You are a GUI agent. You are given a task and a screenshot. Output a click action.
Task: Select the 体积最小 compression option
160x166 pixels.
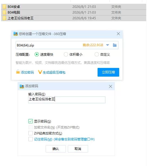[x=66, y=54]
